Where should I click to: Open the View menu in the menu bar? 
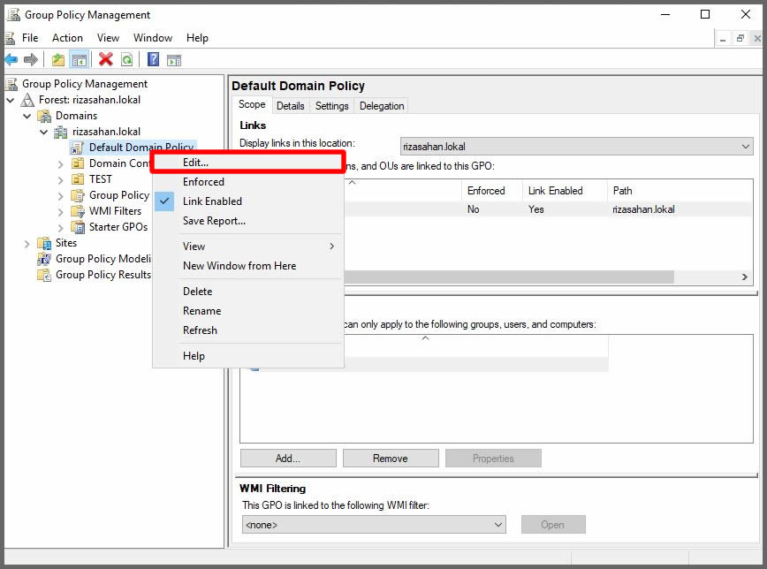108,38
